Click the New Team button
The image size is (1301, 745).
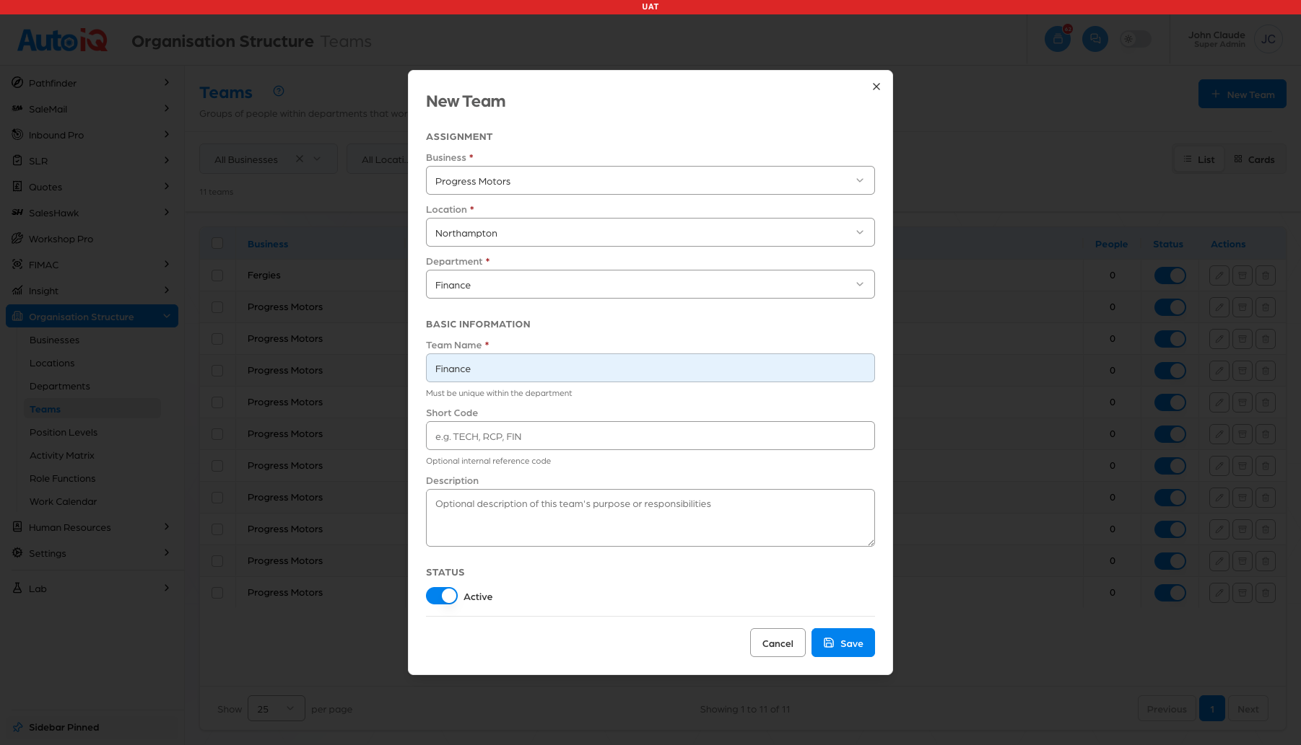click(1243, 94)
